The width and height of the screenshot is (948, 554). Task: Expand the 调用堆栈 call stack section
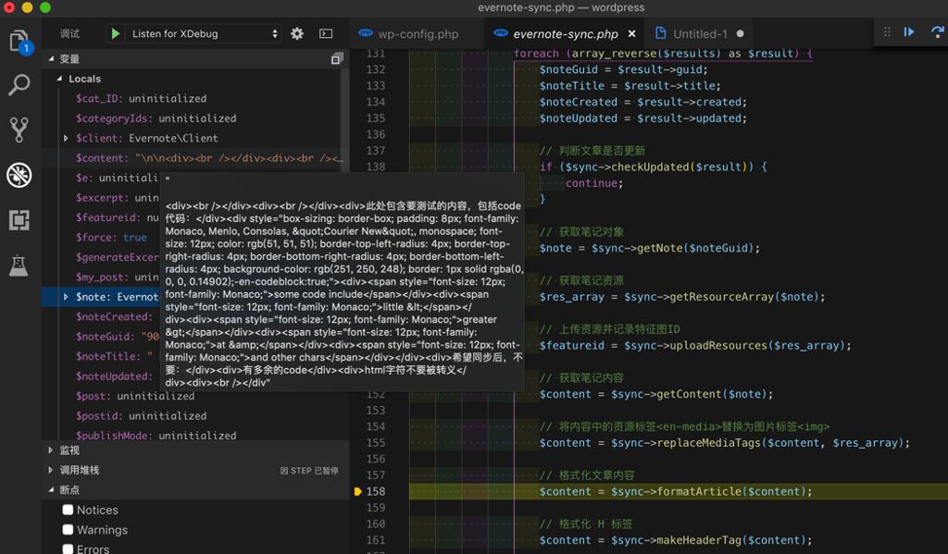point(79,470)
